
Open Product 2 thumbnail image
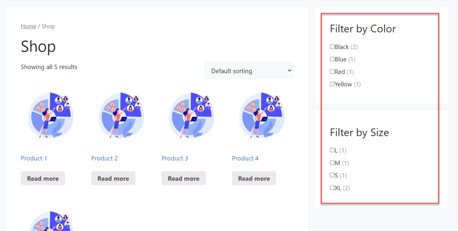121,115
